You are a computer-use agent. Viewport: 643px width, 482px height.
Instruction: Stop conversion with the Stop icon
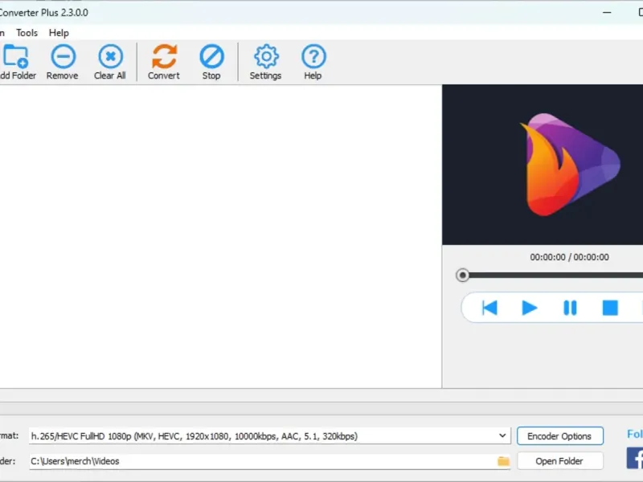tap(211, 62)
